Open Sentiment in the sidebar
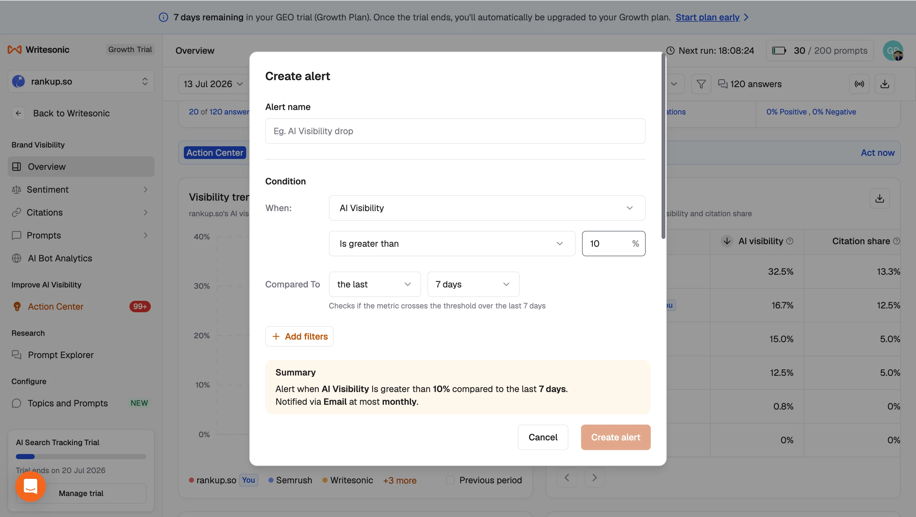The height and width of the screenshot is (517, 916). pos(81,190)
